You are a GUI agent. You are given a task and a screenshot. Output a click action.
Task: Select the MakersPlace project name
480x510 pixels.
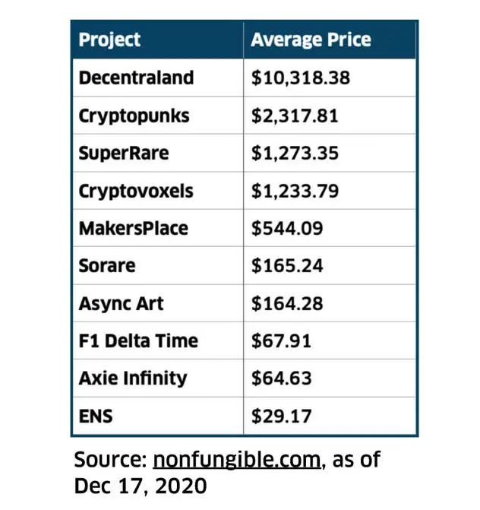point(133,228)
